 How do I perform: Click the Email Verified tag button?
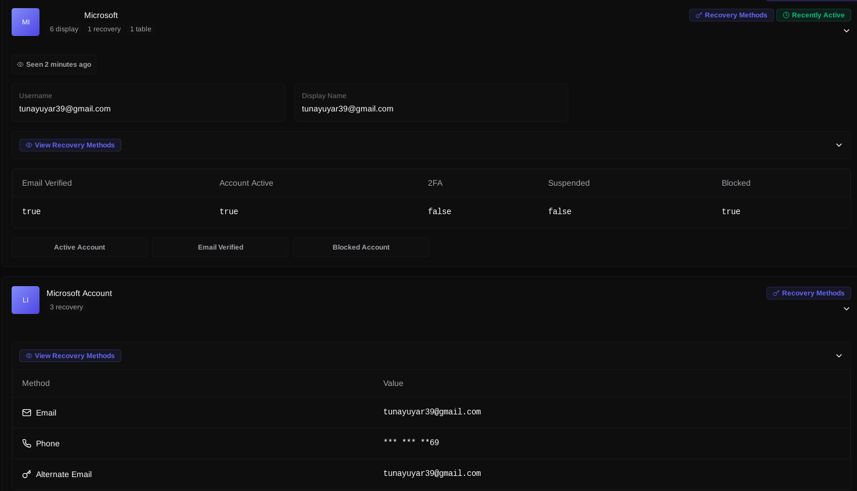tap(221, 247)
